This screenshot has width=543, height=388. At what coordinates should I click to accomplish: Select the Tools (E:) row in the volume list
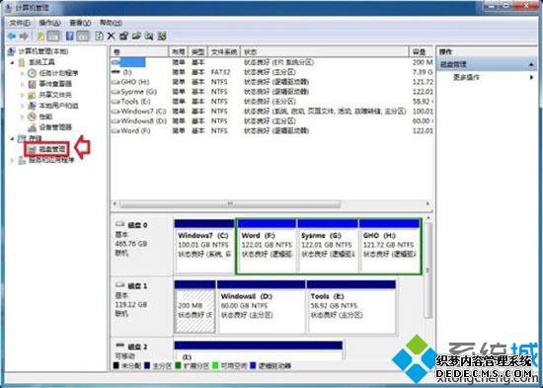click(x=272, y=102)
